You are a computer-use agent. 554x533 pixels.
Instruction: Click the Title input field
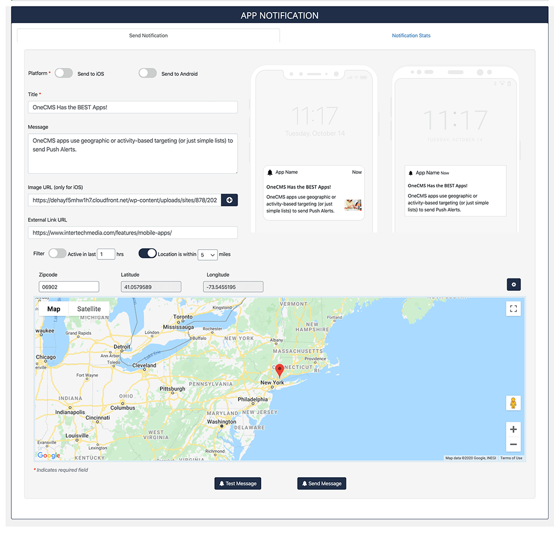[133, 107]
